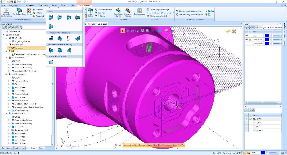The width and height of the screenshot is (287, 155).
Task: Cancel with the red X in viewport
Action: click(x=234, y=32)
